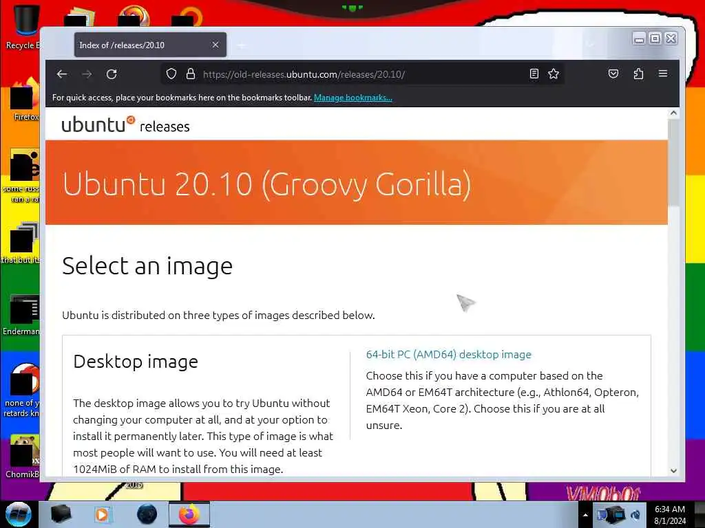Open the ChomikBox desktop icon
The image size is (705, 528).
click(23, 456)
